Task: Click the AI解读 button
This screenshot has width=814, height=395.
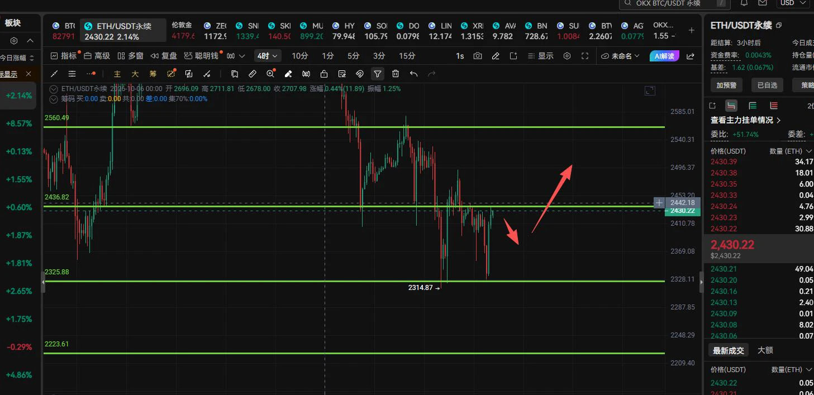Action: point(664,56)
